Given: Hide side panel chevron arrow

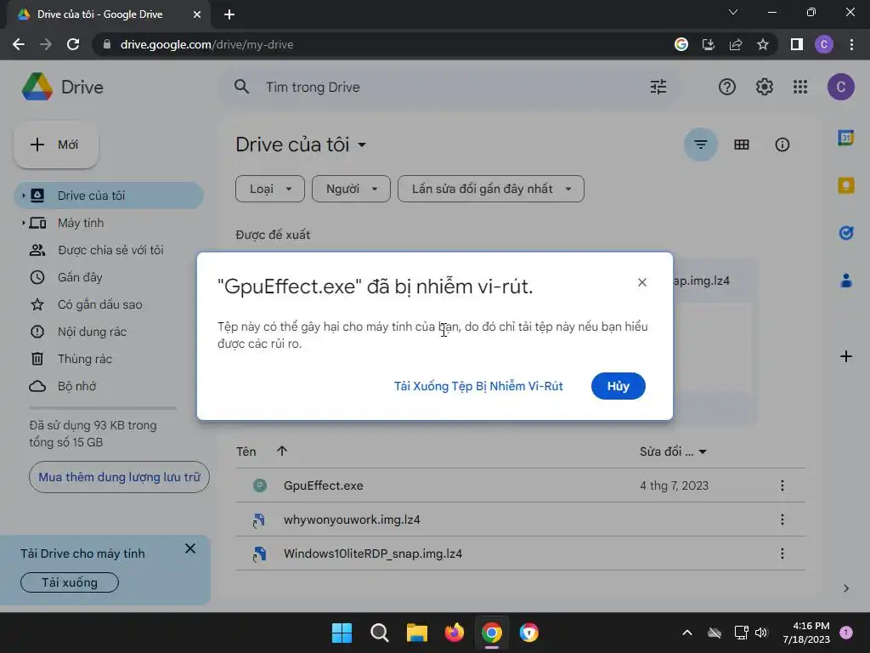Looking at the screenshot, I should (845, 588).
